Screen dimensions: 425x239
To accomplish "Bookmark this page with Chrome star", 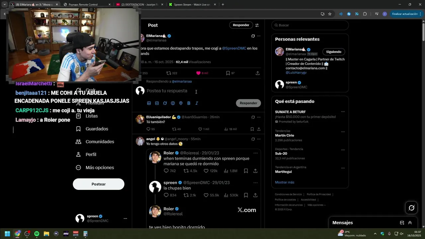I will pyautogui.click(x=330, y=14).
